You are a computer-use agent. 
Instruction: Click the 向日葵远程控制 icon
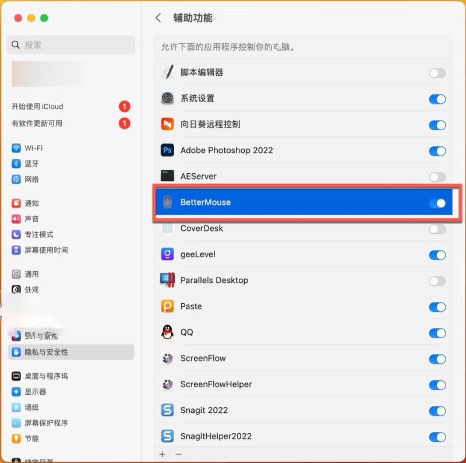tap(167, 124)
